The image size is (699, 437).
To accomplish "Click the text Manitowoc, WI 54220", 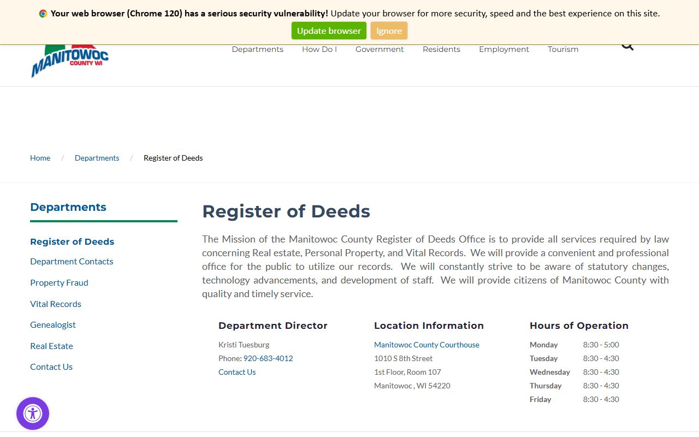I will 412,386.
